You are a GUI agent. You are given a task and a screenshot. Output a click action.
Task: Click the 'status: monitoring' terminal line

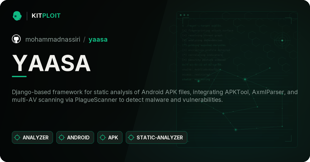coord(196,79)
